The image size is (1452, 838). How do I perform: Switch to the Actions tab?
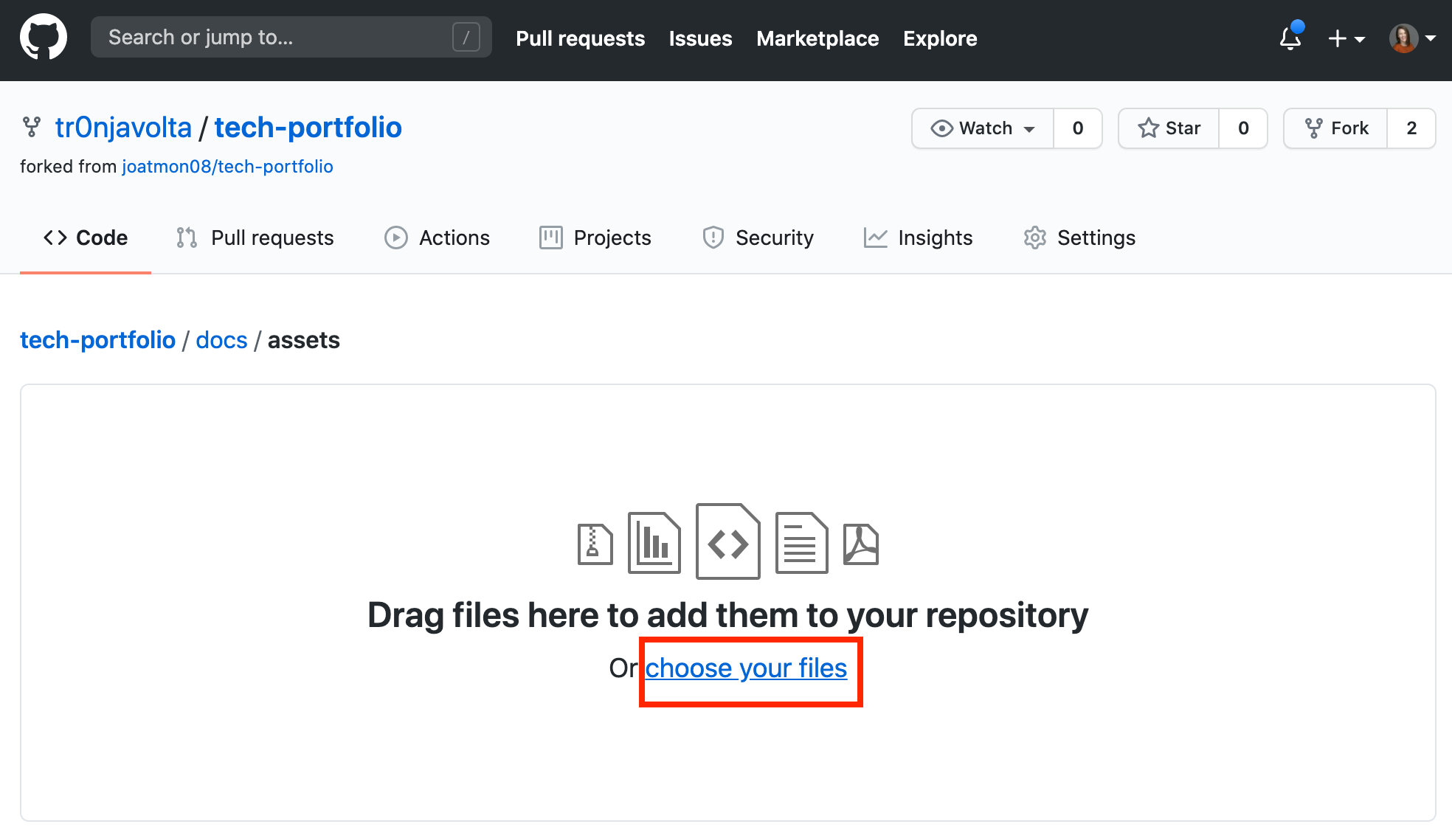[x=438, y=238]
